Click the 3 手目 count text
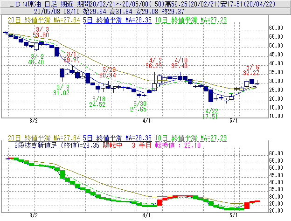Image resolution: width=291 pixels, height=221 pixels. coord(142,145)
